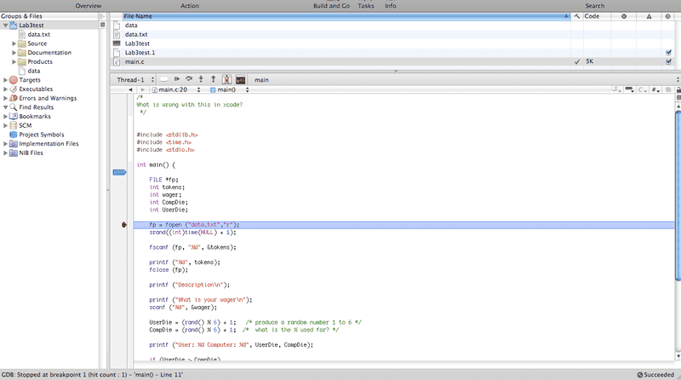Click the Step Out debugger icon

pos(213,79)
